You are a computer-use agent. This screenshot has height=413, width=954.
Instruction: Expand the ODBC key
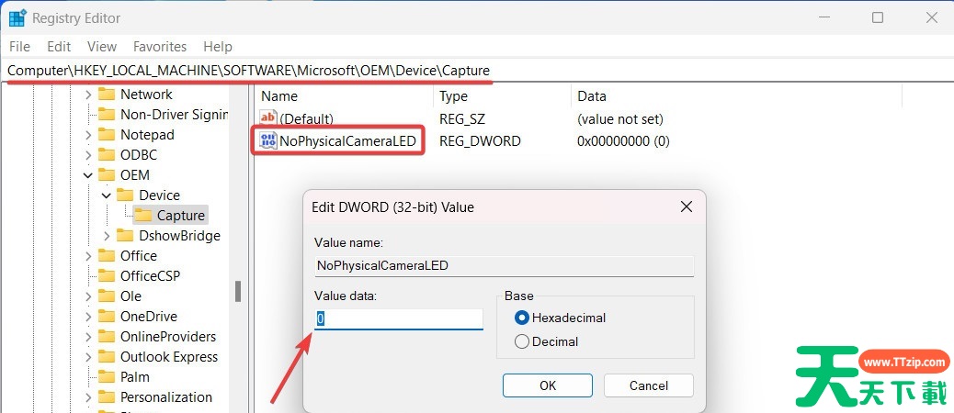[88, 155]
